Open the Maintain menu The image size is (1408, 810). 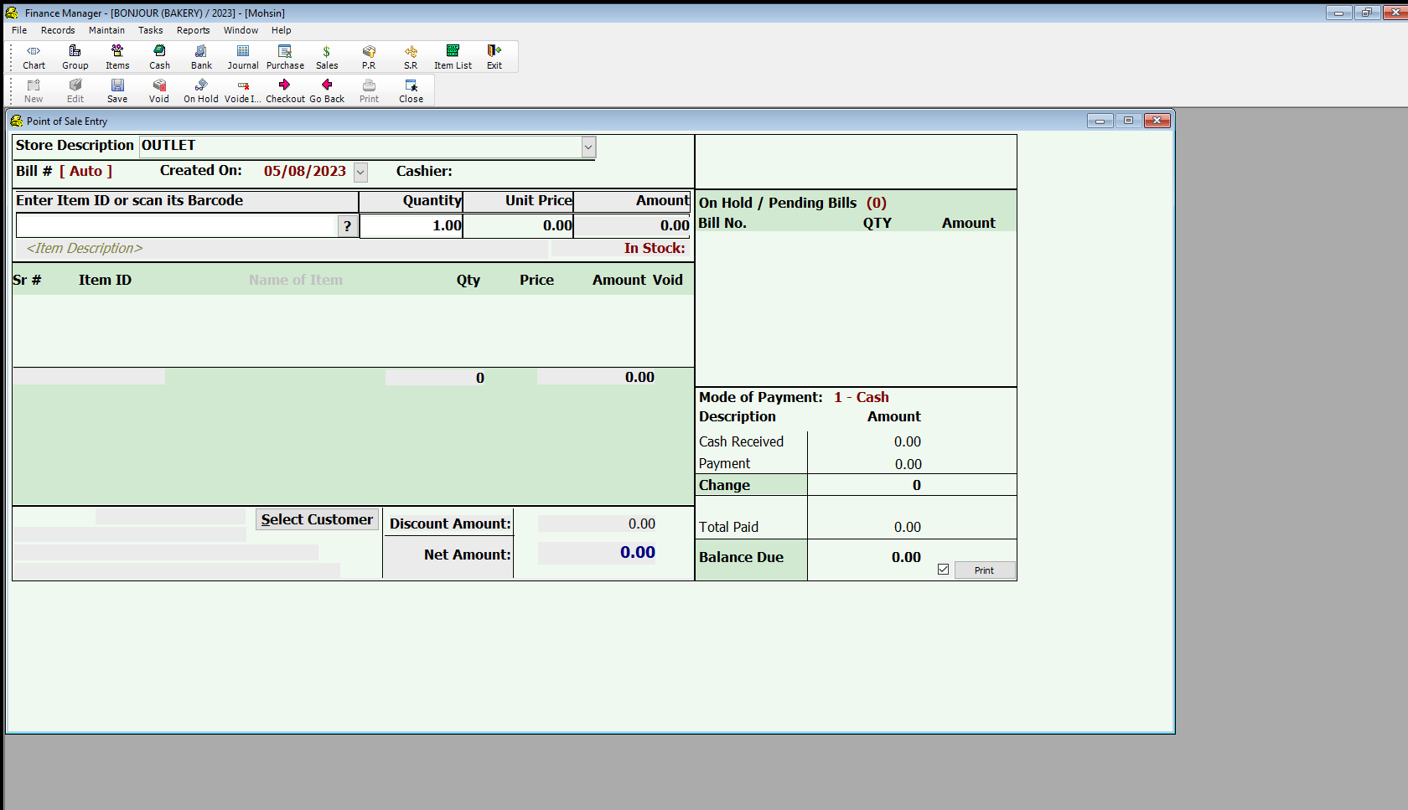[106, 30]
